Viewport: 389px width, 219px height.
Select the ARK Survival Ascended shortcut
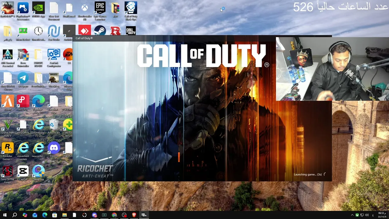[x=7, y=58]
